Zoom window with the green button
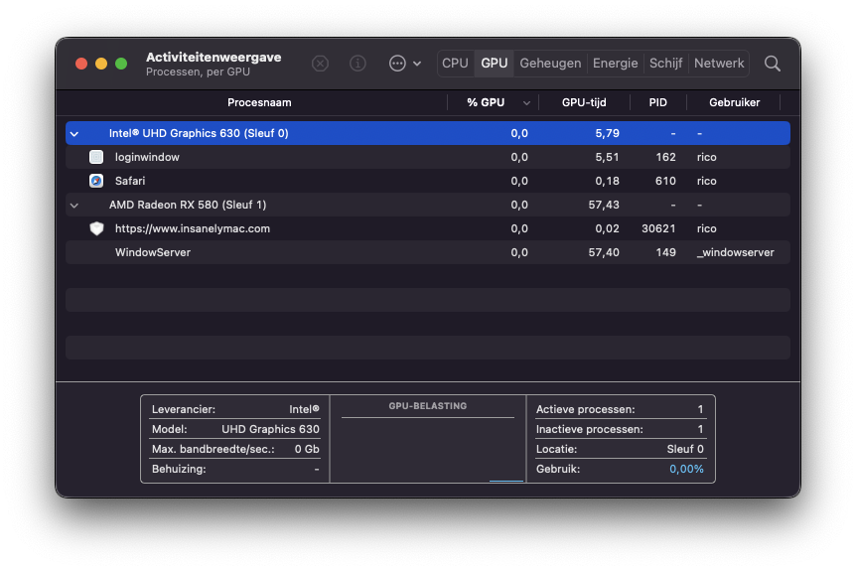 pos(121,64)
